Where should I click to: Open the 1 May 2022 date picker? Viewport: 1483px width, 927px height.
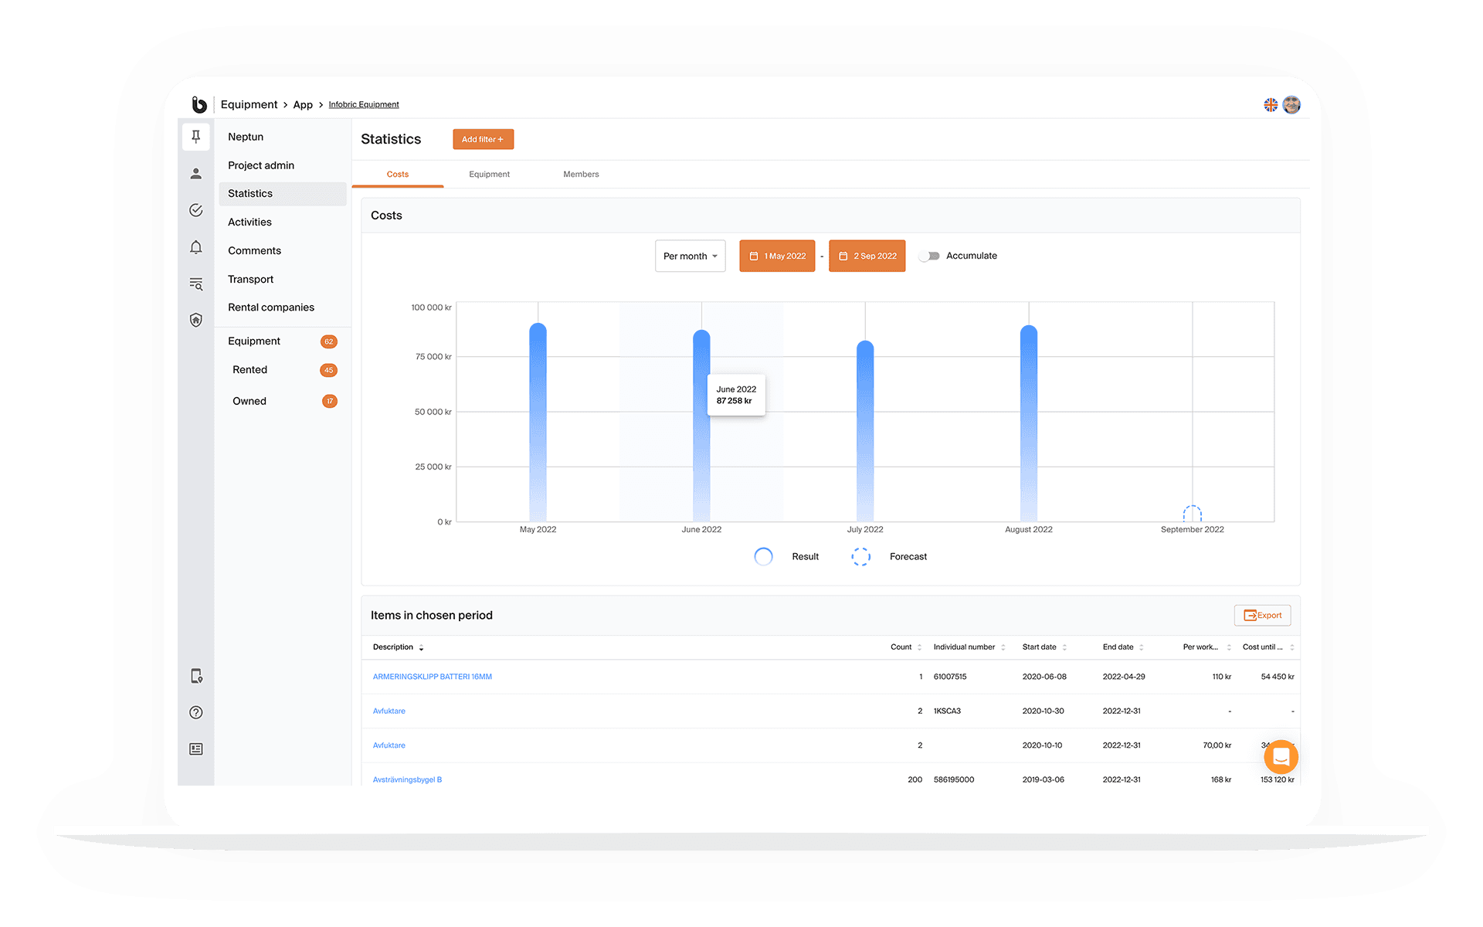coord(777,256)
